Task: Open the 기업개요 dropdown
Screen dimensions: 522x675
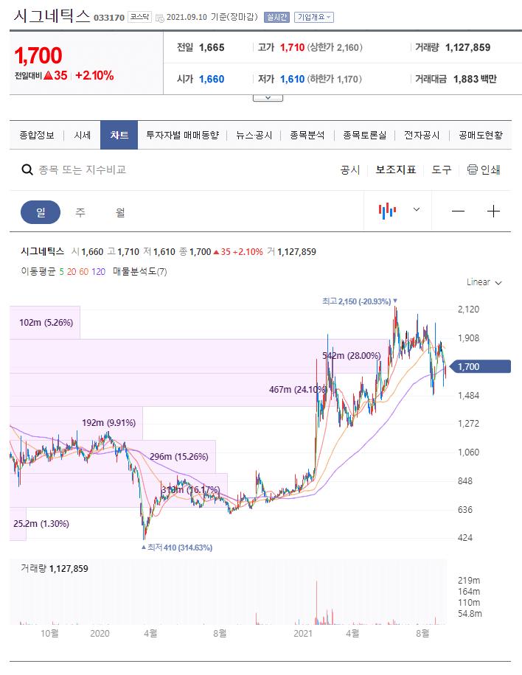Action: tap(314, 17)
